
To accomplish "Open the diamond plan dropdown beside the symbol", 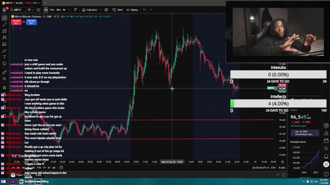I will (30, 10).
